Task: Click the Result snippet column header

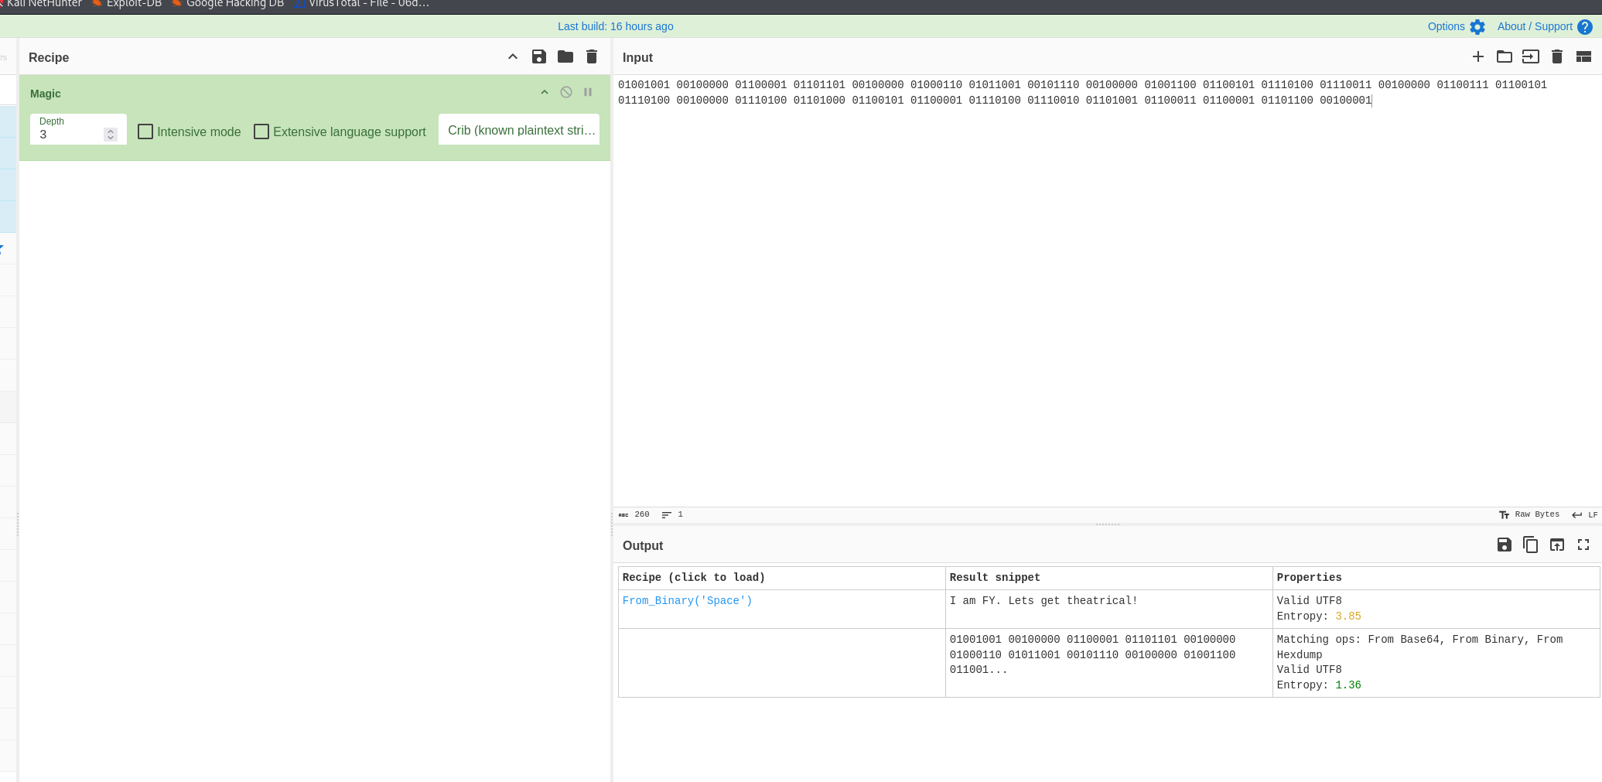Action: pyautogui.click(x=995, y=577)
